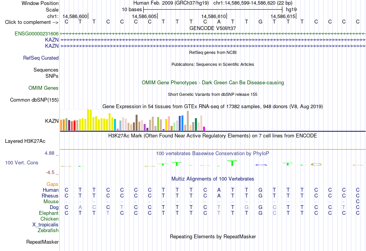Select the Rhesus alignment row label
The image size is (366, 251).
point(50,196)
